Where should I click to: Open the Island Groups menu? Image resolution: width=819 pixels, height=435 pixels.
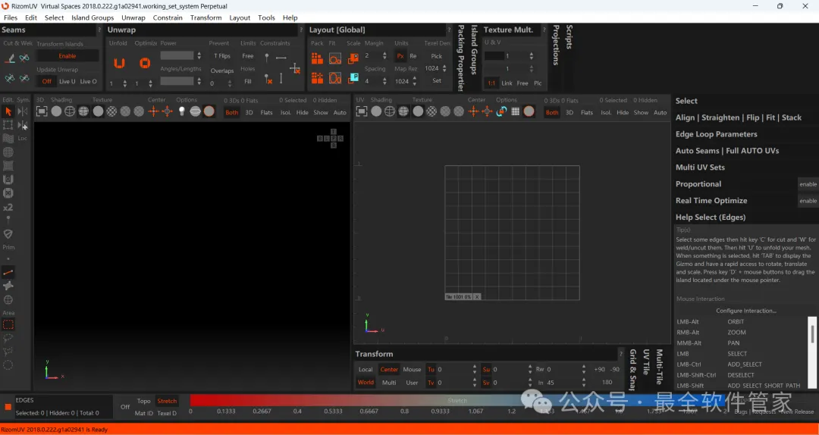tap(93, 17)
